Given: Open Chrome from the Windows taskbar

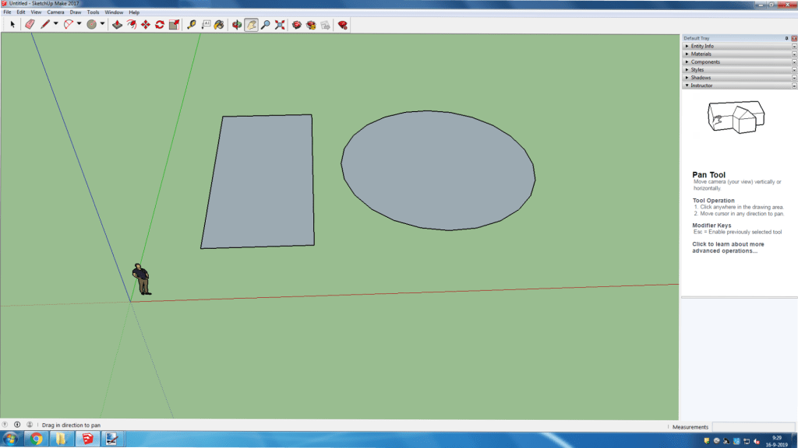Looking at the screenshot, I should coord(36,439).
